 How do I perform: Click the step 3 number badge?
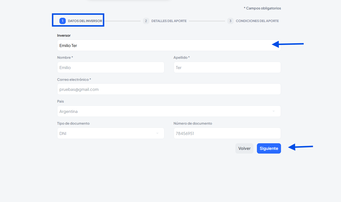point(230,21)
